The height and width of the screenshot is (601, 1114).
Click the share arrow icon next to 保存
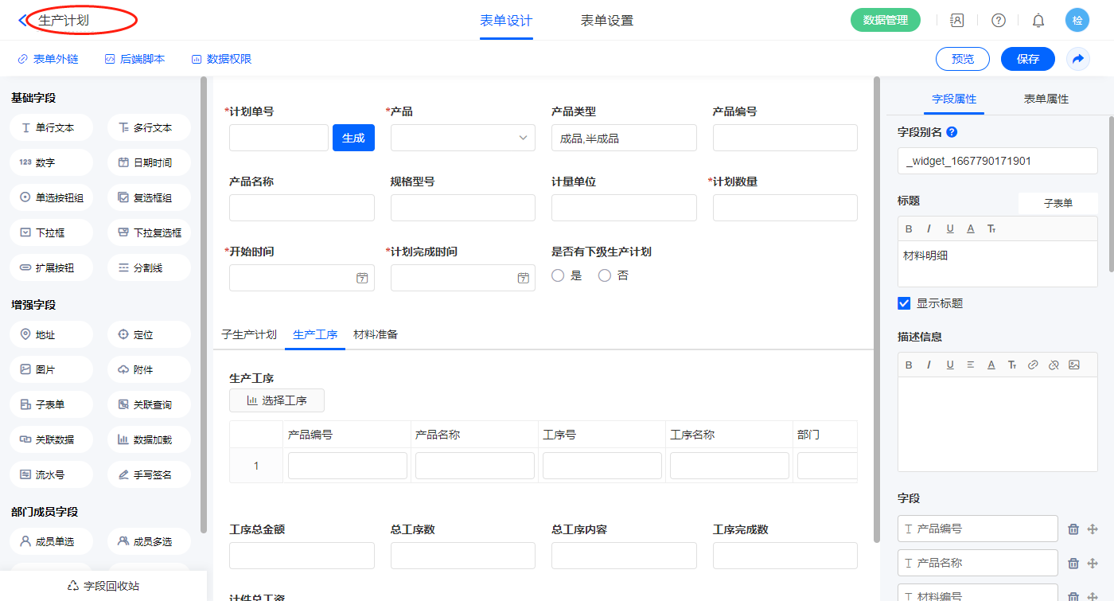pos(1078,59)
